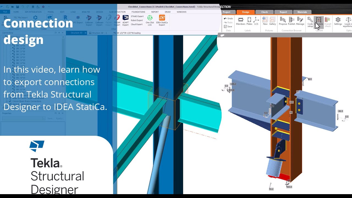Click Manage in Connection Browser group
The height and width of the screenshot is (198, 352).
click(300, 21)
